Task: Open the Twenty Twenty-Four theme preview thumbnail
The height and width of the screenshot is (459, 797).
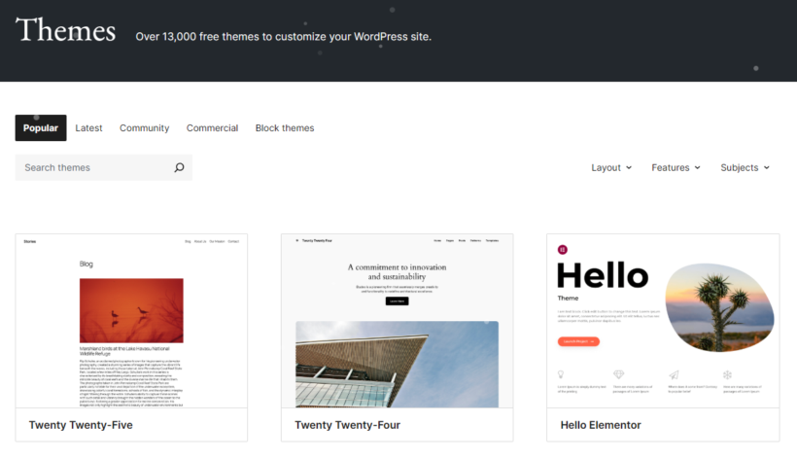Action: pyautogui.click(x=397, y=321)
